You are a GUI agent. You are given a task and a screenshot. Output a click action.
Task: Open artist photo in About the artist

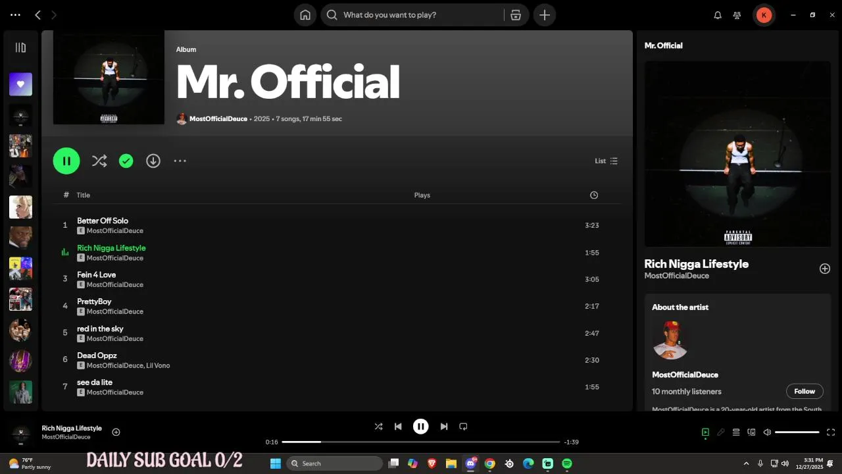click(x=670, y=340)
